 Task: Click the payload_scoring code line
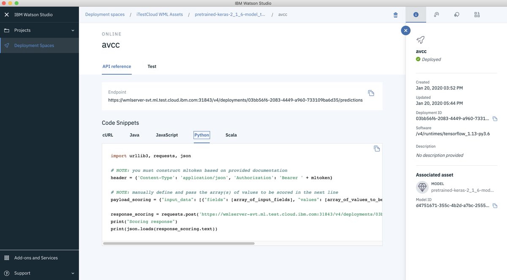[246, 199]
